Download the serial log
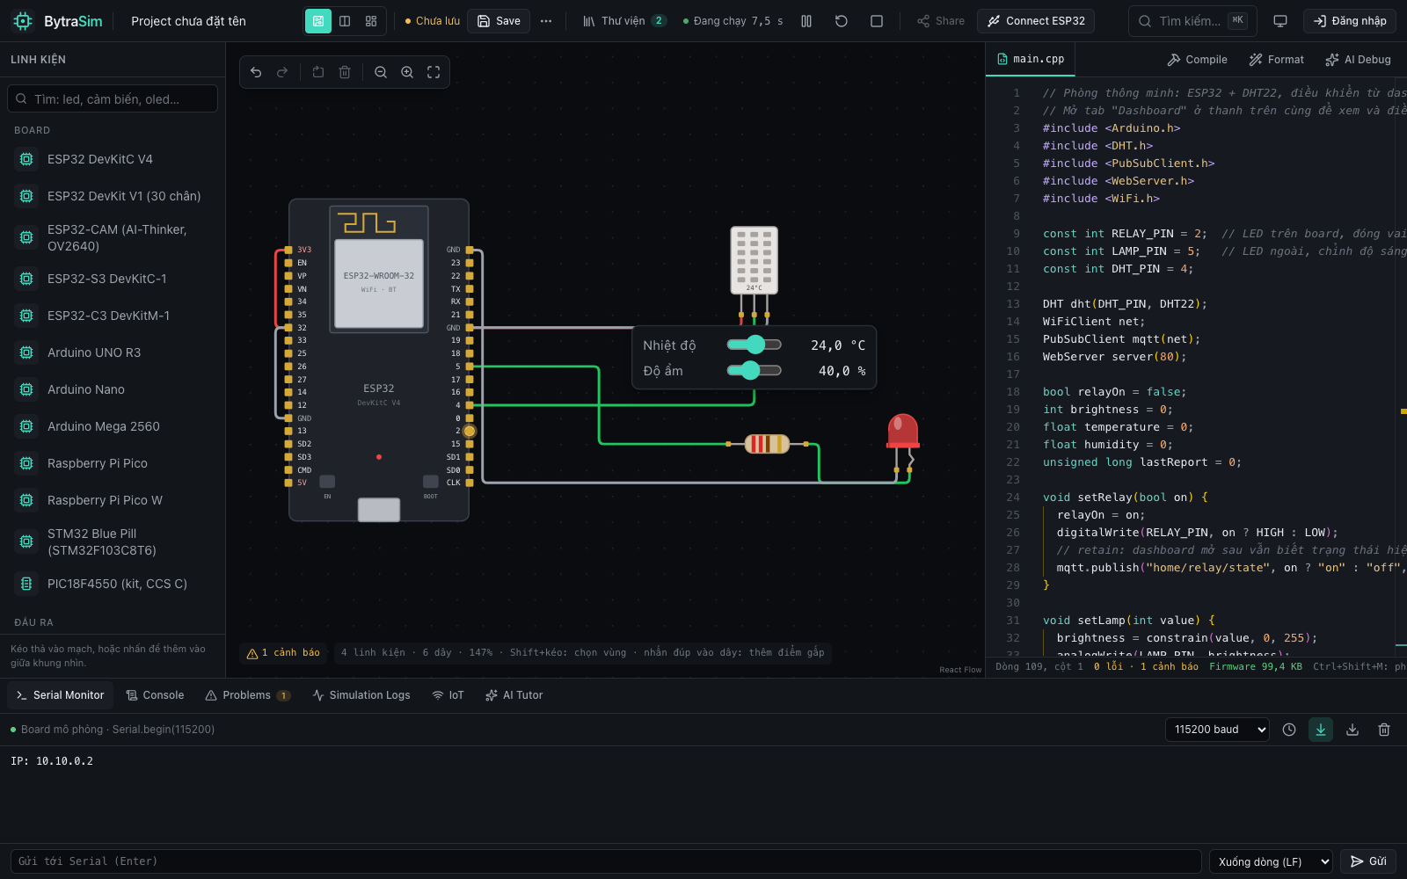 [x=1352, y=730]
